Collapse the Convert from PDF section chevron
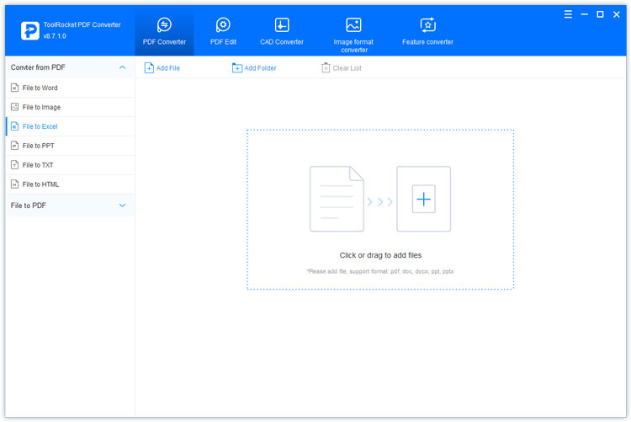 tap(122, 67)
